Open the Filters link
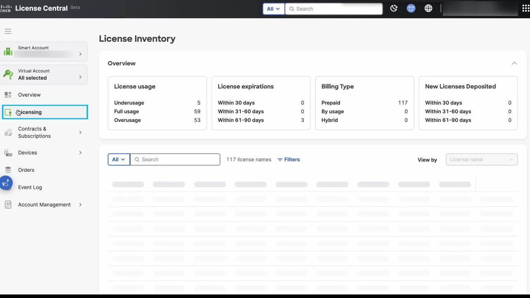The height and width of the screenshot is (298, 530). (289, 159)
